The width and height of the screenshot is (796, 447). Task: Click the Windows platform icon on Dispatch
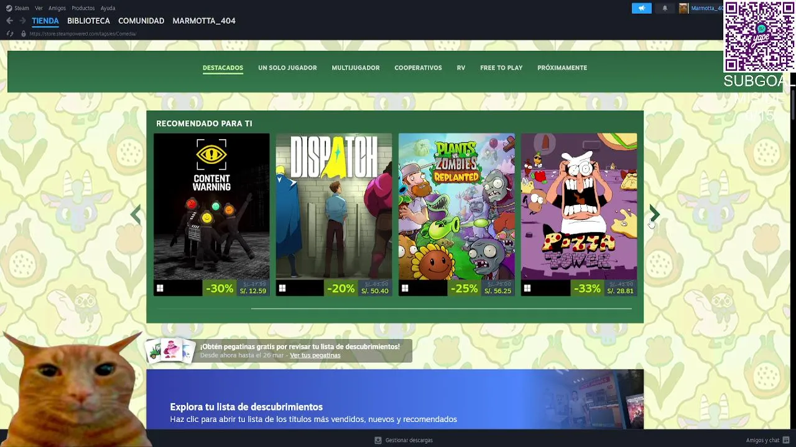click(282, 288)
